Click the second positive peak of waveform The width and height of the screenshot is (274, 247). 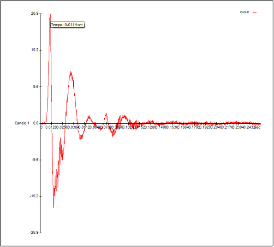click(71, 72)
